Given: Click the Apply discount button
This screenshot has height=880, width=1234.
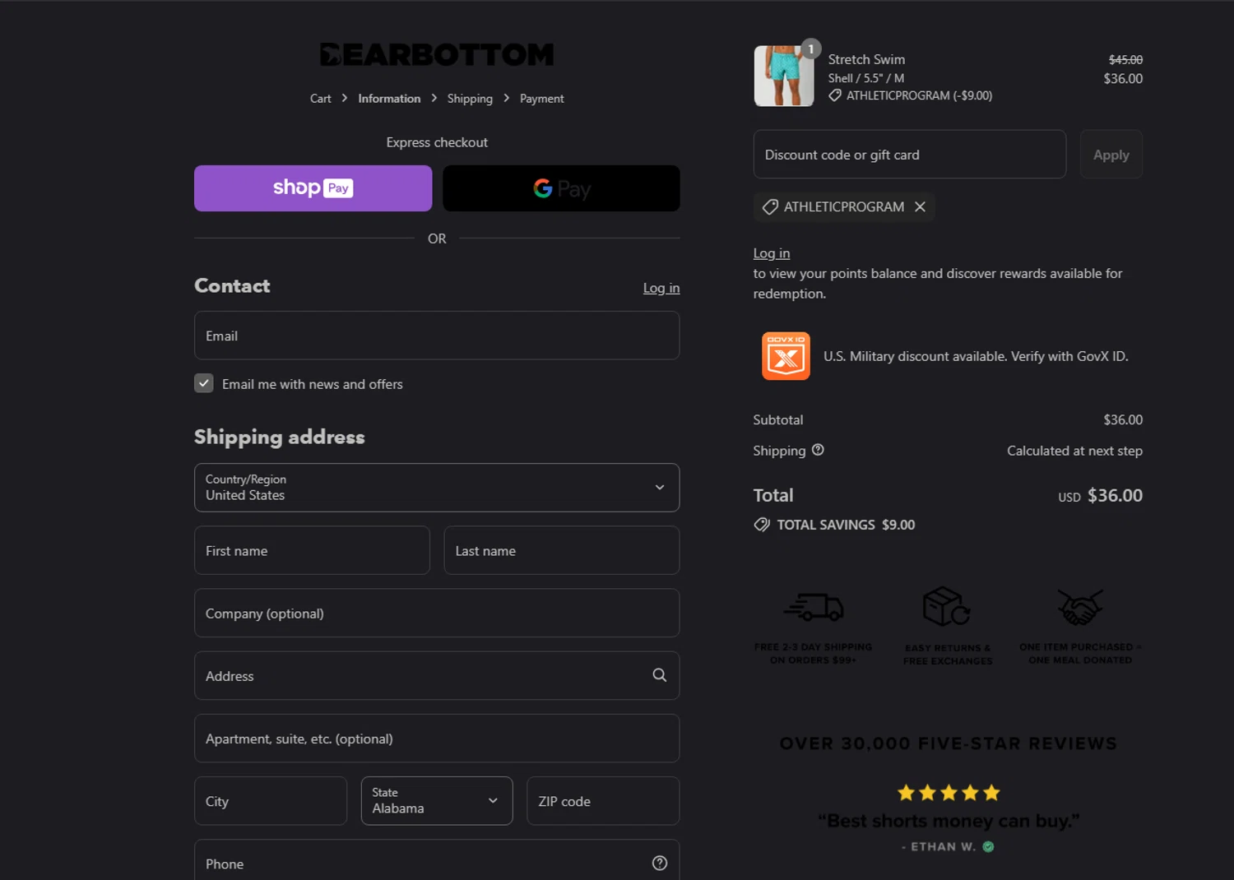Looking at the screenshot, I should tap(1111, 154).
